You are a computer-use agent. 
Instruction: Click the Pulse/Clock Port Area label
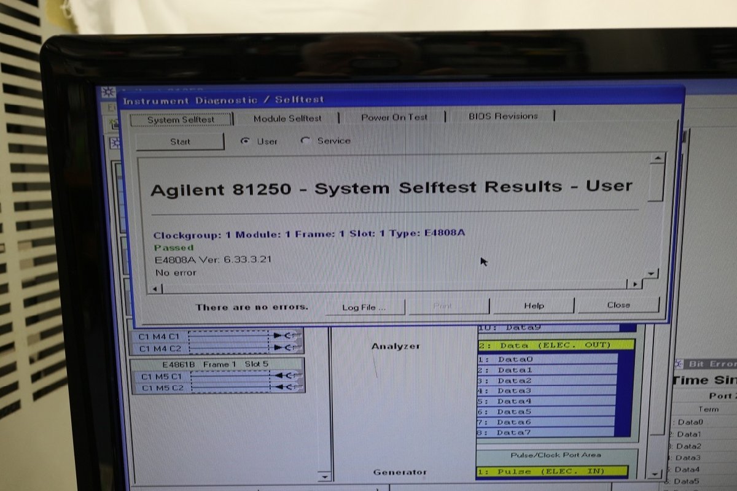click(x=556, y=455)
